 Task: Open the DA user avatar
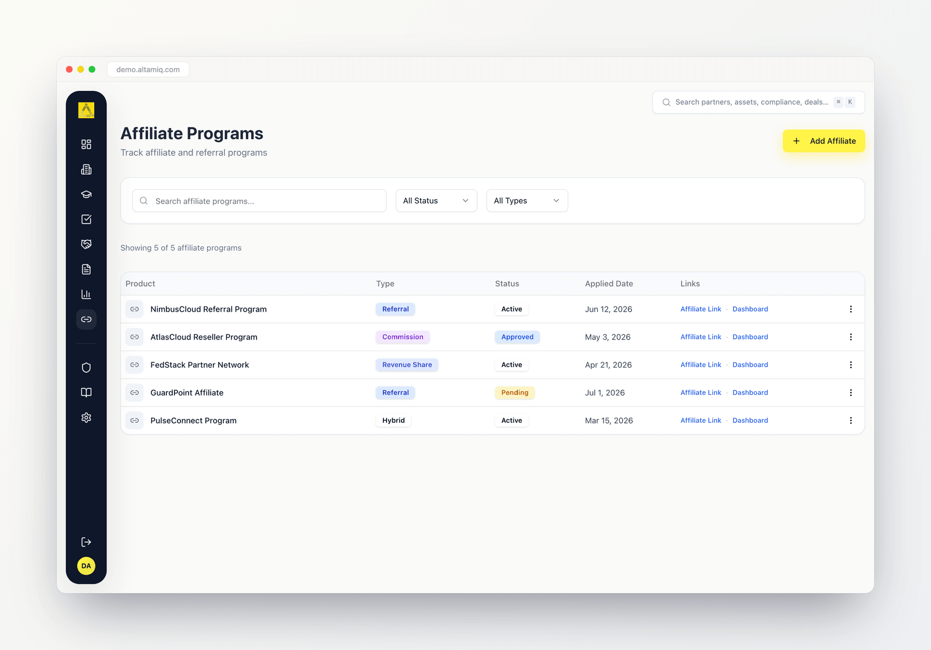click(86, 566)
